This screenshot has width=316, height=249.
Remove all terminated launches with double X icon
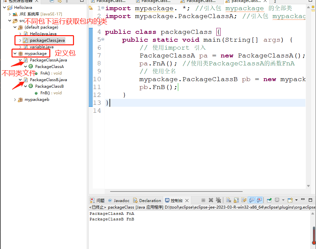pos(218,200)
